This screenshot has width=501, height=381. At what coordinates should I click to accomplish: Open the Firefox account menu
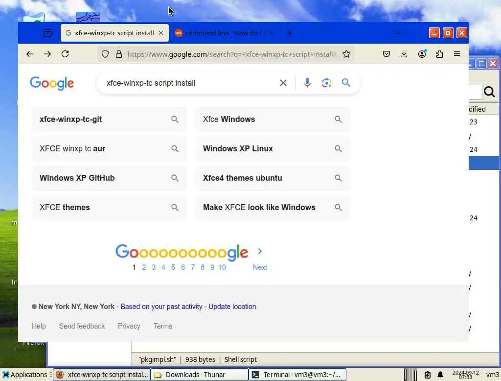[422, 54]
